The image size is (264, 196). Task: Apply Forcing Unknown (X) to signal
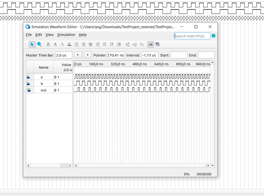(x=48, y=44)
